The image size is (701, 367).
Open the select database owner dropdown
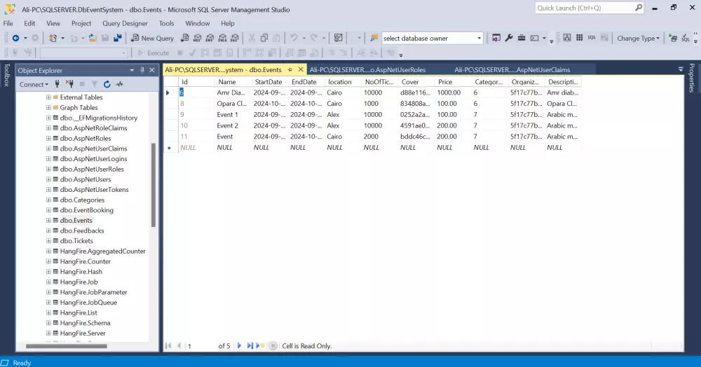click(479, 39)
